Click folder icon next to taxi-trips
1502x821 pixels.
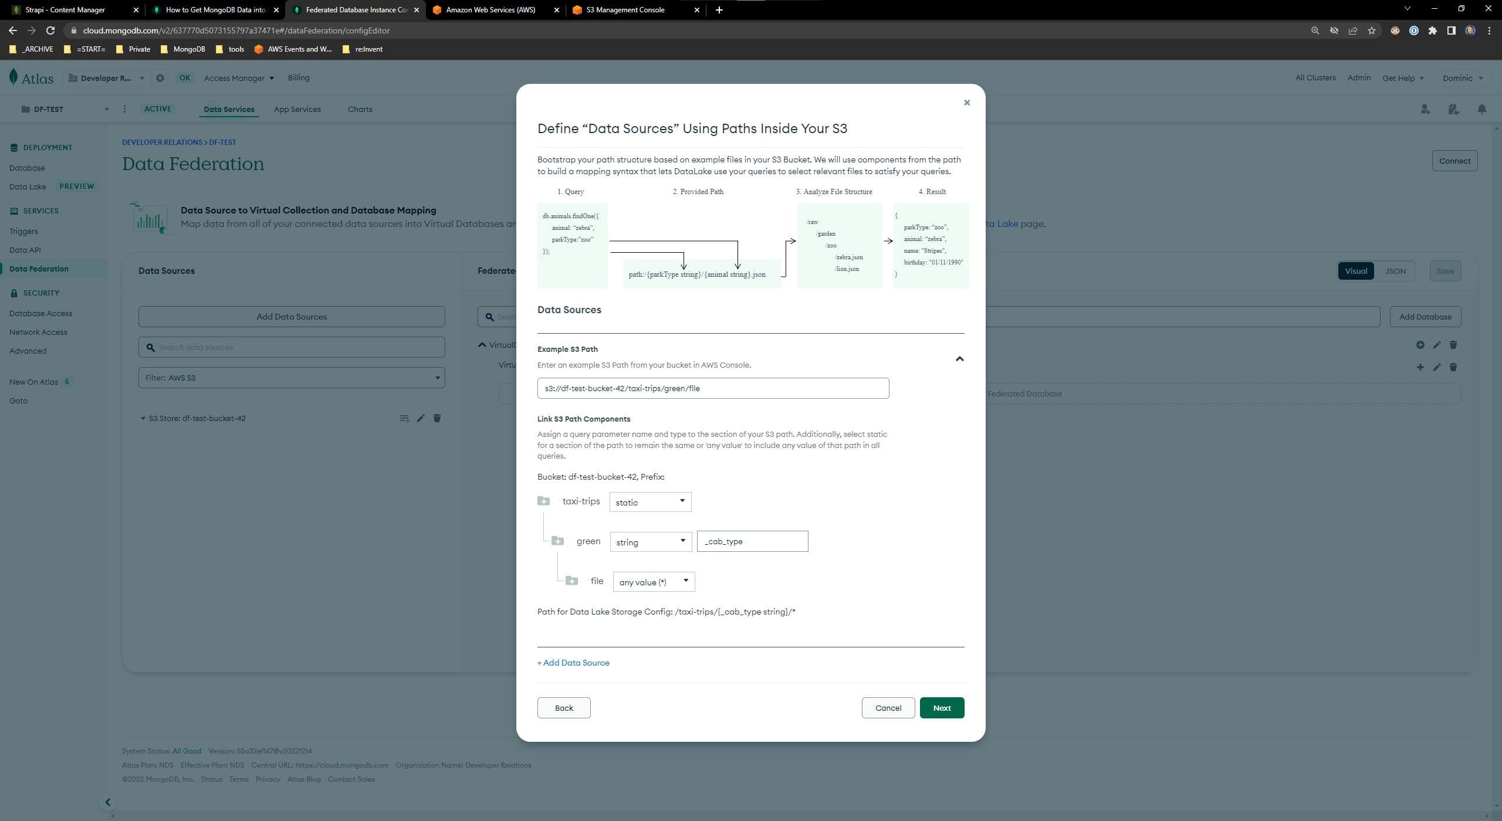(x=543, y=501)
